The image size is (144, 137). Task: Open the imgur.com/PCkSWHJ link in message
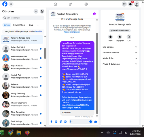coord(74,69)
